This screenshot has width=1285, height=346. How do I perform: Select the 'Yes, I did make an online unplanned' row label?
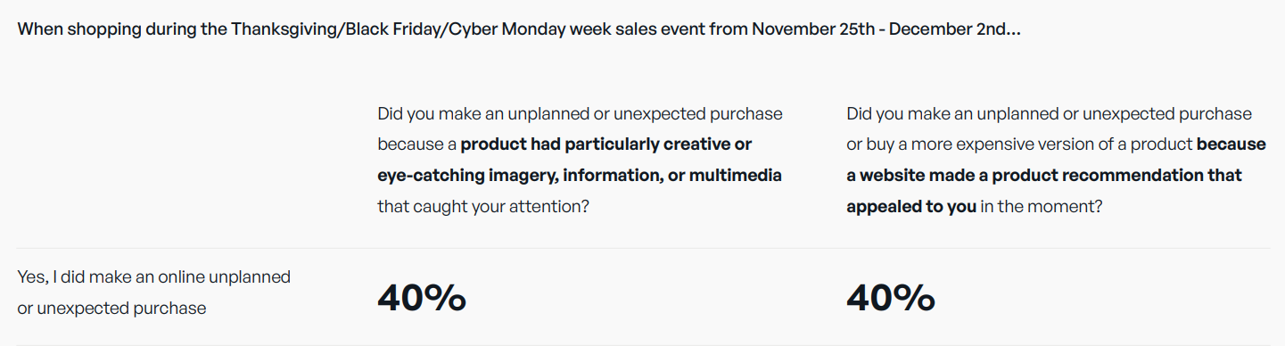coord(154,277)
